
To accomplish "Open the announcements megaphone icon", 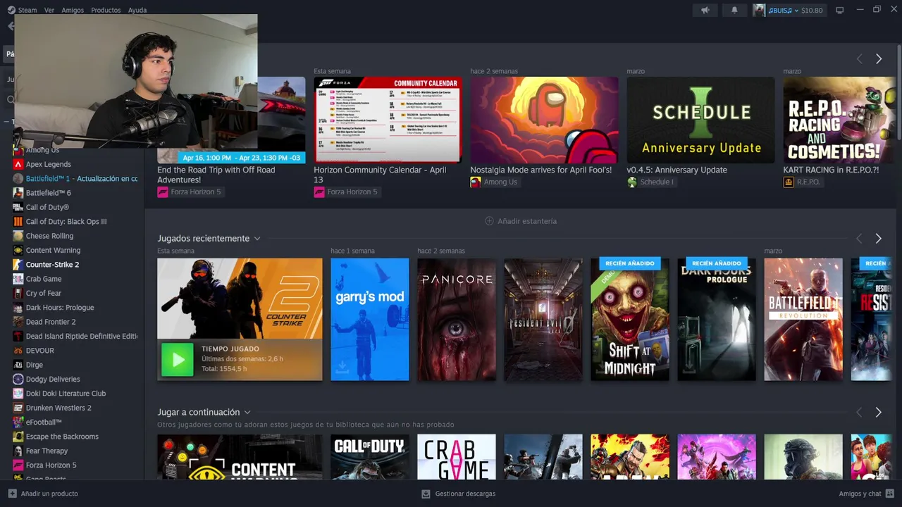I will 705,10.
